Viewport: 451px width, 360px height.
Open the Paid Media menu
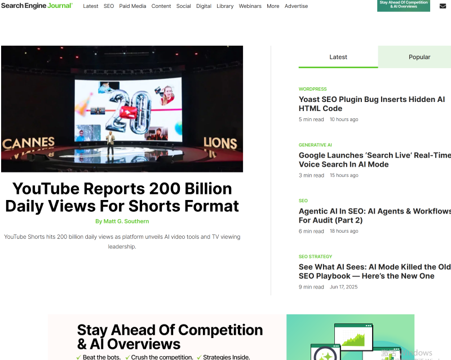(x=132, y=6)
